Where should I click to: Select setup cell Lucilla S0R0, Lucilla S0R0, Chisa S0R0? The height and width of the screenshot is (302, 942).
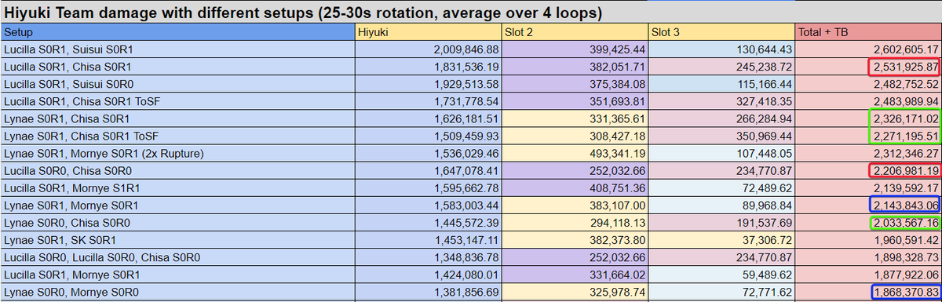tap(177, 257)
